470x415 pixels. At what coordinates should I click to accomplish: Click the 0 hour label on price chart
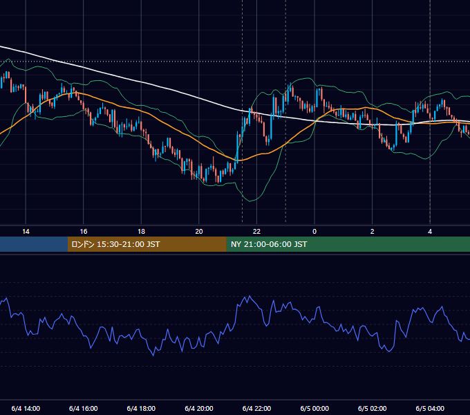coord(314,232)
